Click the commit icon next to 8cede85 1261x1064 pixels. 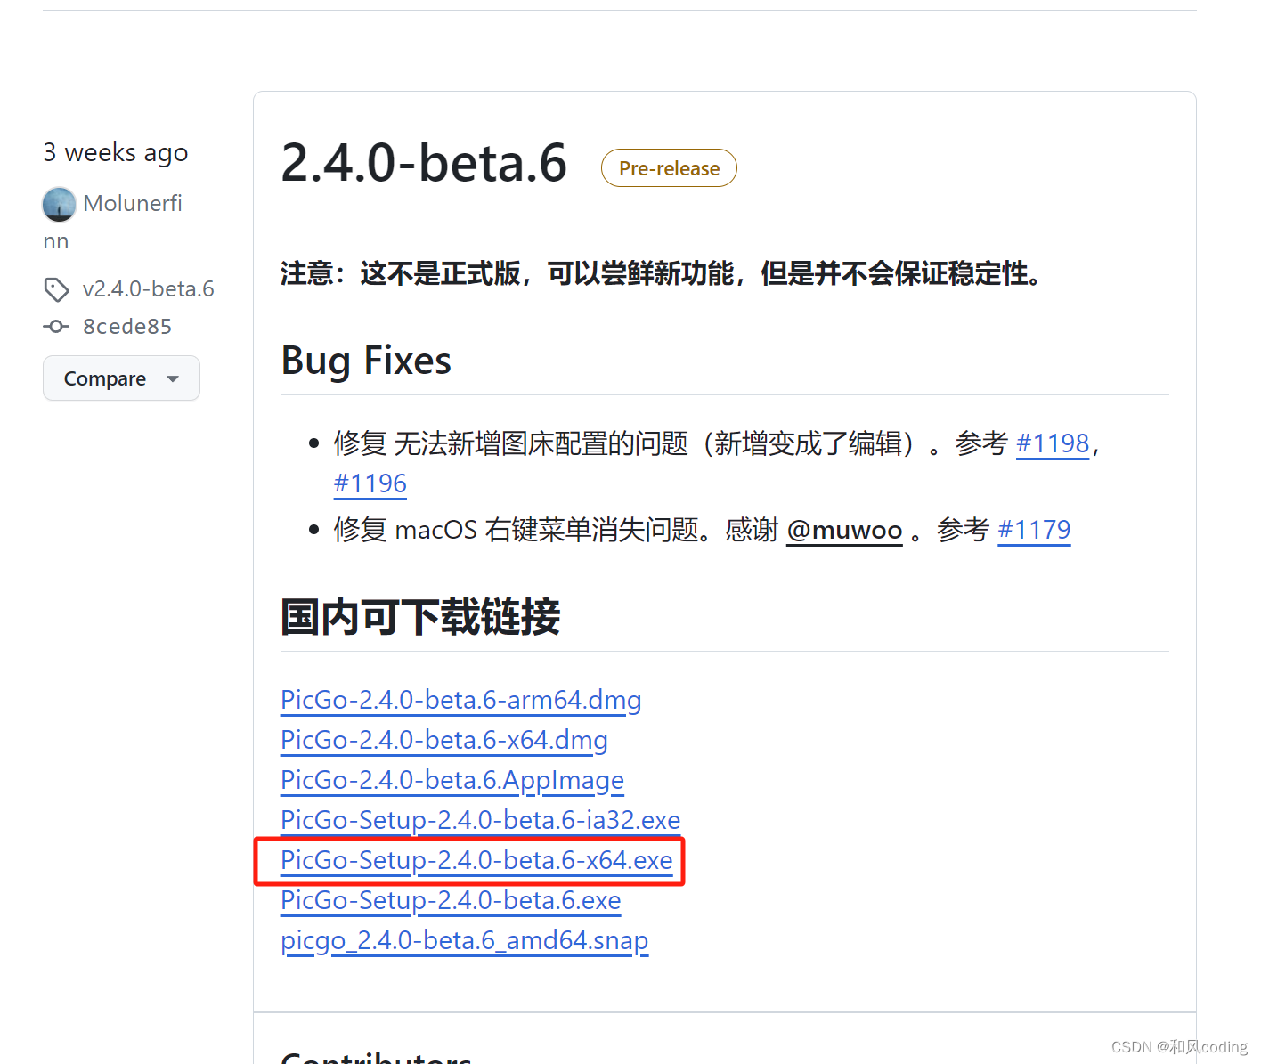tap(55, 326)
